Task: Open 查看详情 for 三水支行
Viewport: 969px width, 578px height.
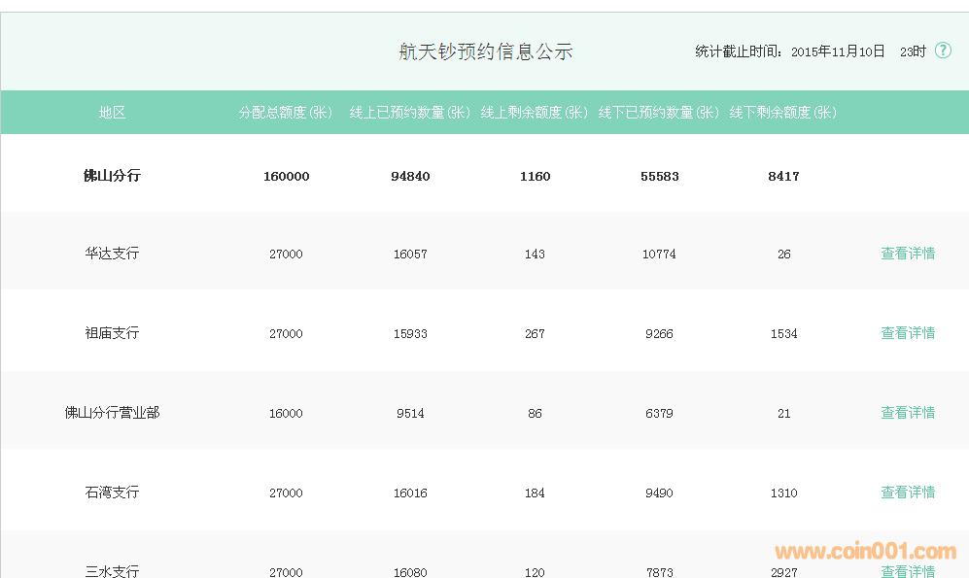Action: 908,571
